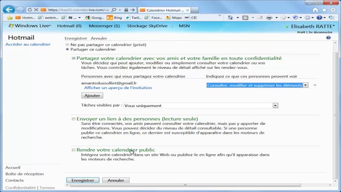The image size is (341, 192).
Task: Open the Face... favorite bookmark
Action: click(153, 18)
